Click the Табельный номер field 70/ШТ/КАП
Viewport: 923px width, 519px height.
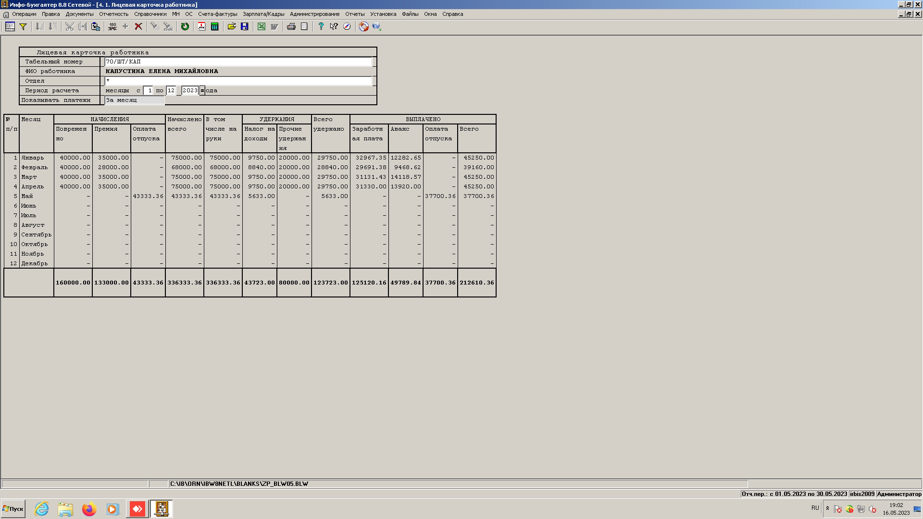tap(238, 62)
